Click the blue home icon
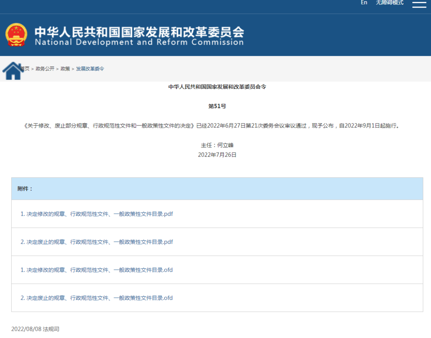Image resolution: width=431 pixels, height=338 pixels. tap(12, 71)
